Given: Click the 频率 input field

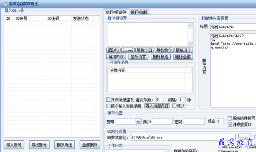Looking at the screenshot, I should point(220,121).
